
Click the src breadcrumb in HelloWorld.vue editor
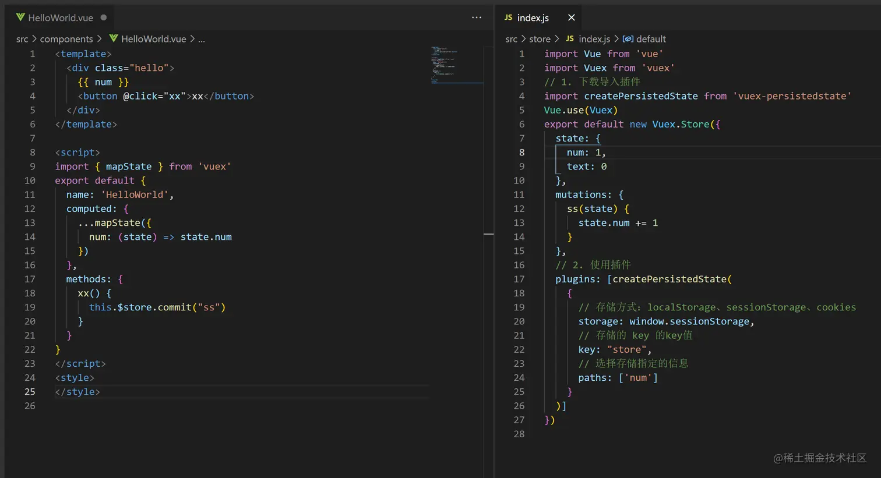click(x=22, y=39)
